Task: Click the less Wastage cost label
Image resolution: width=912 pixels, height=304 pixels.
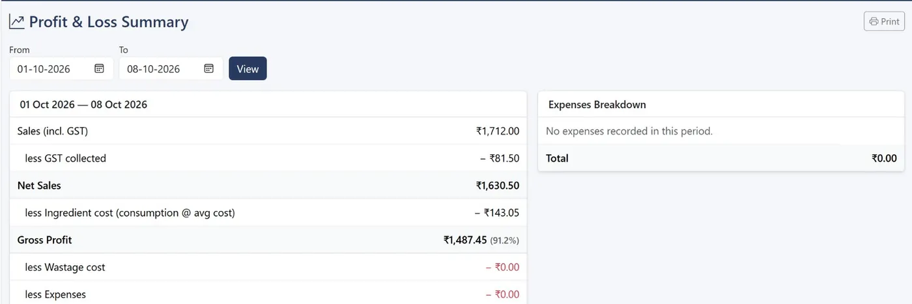Action: pyautogui.click(x=65, y=268)
